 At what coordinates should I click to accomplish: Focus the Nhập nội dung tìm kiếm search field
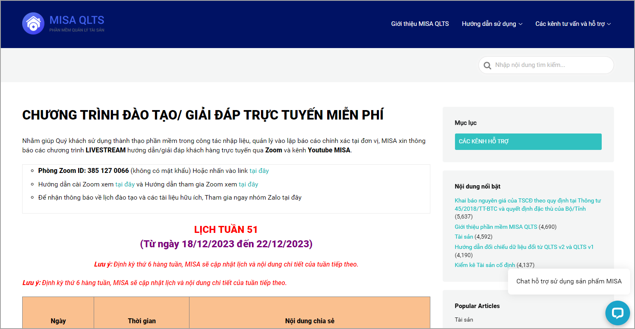point(546,65)
